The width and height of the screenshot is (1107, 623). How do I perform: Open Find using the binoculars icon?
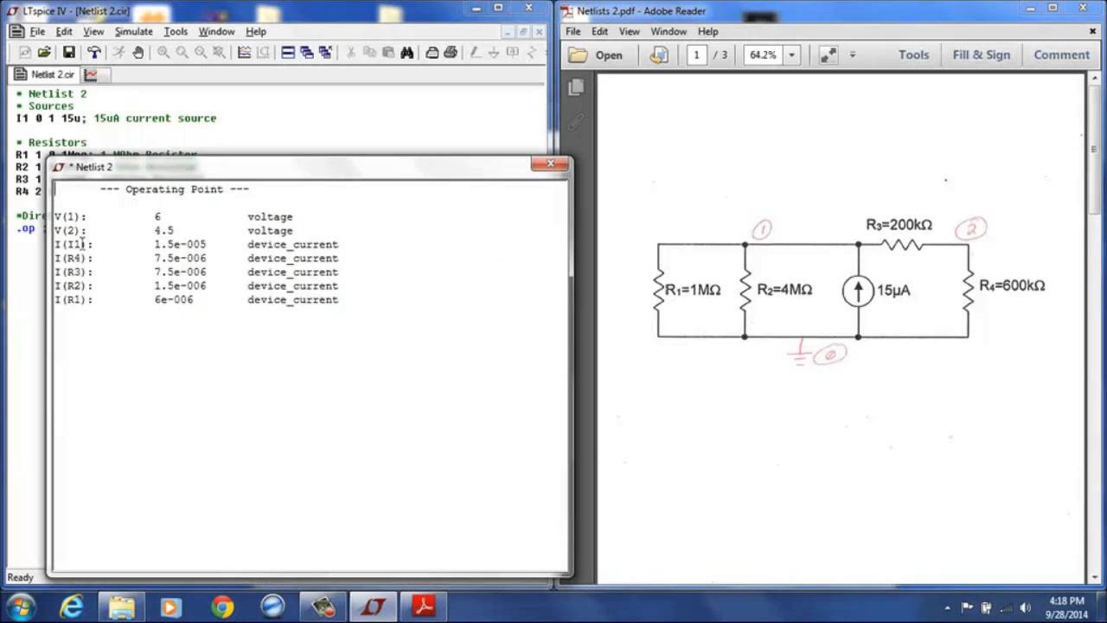(x=406, y=53)
